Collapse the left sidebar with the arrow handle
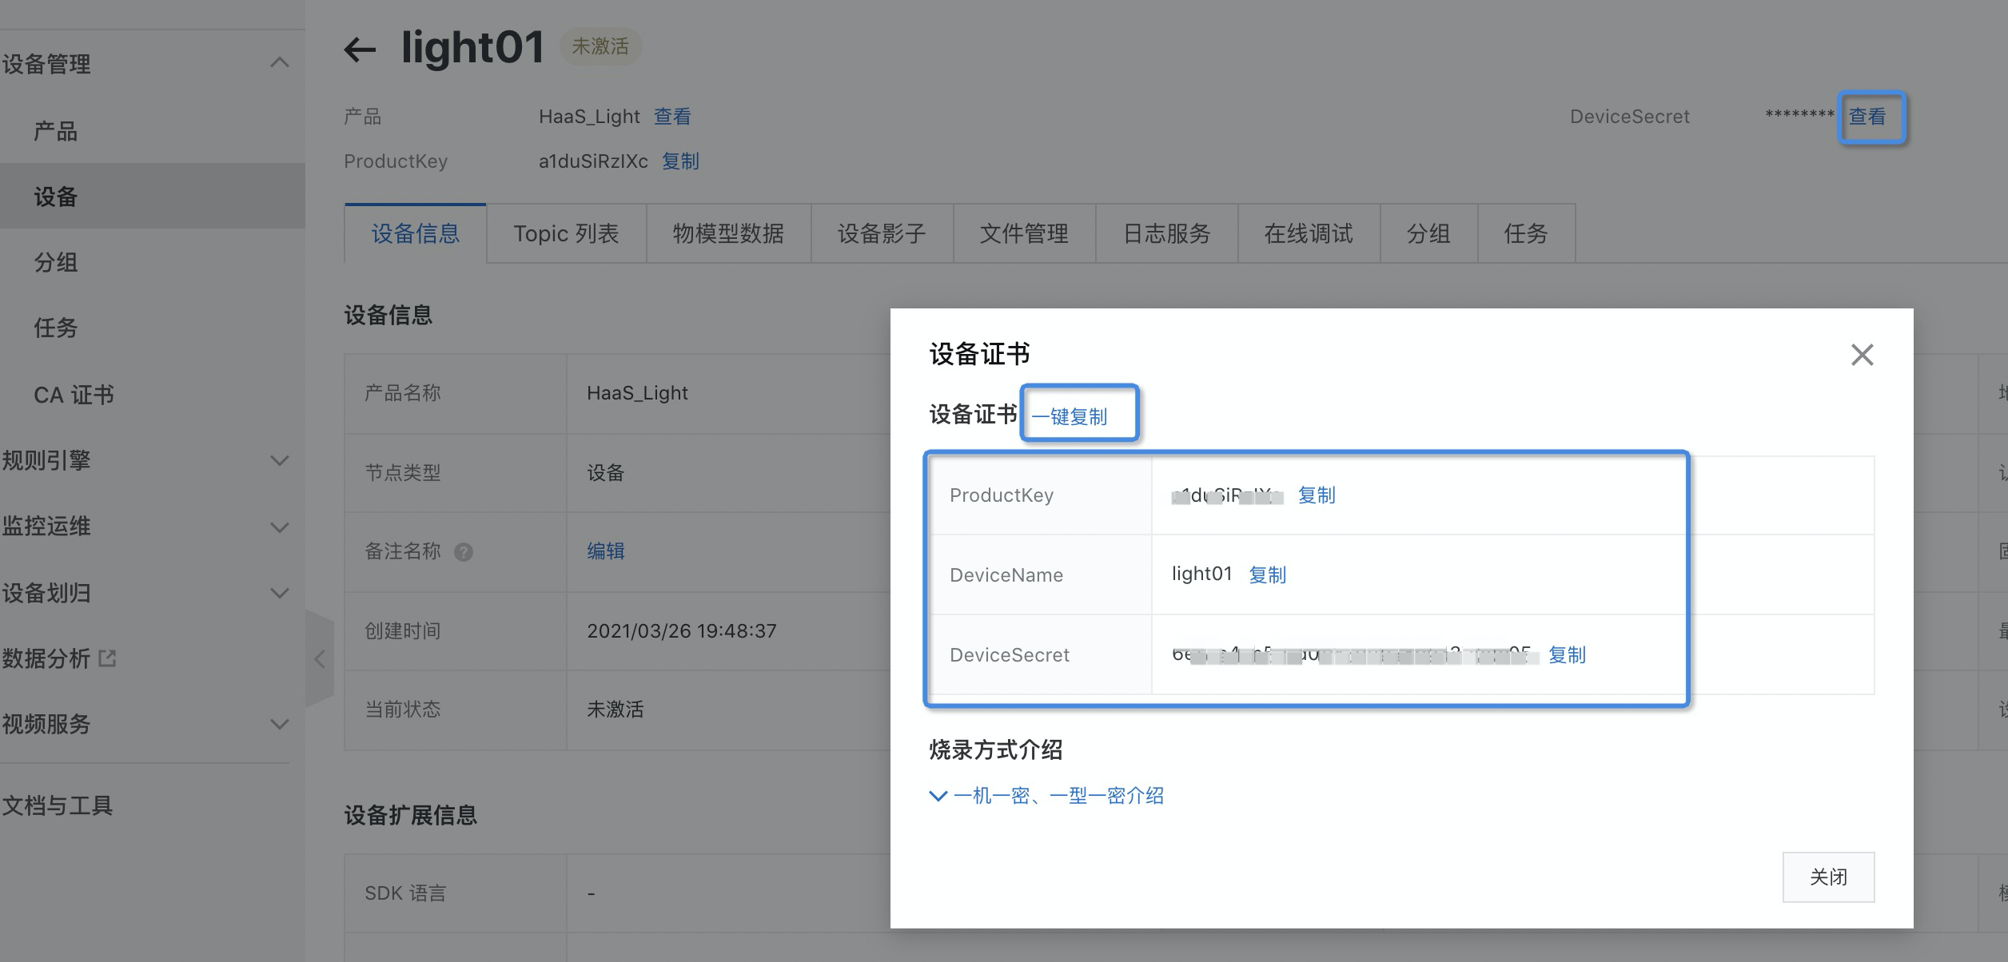The image size is (2008, 962). click(320, 658)
